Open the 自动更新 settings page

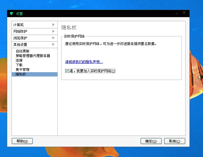point(23,51)
